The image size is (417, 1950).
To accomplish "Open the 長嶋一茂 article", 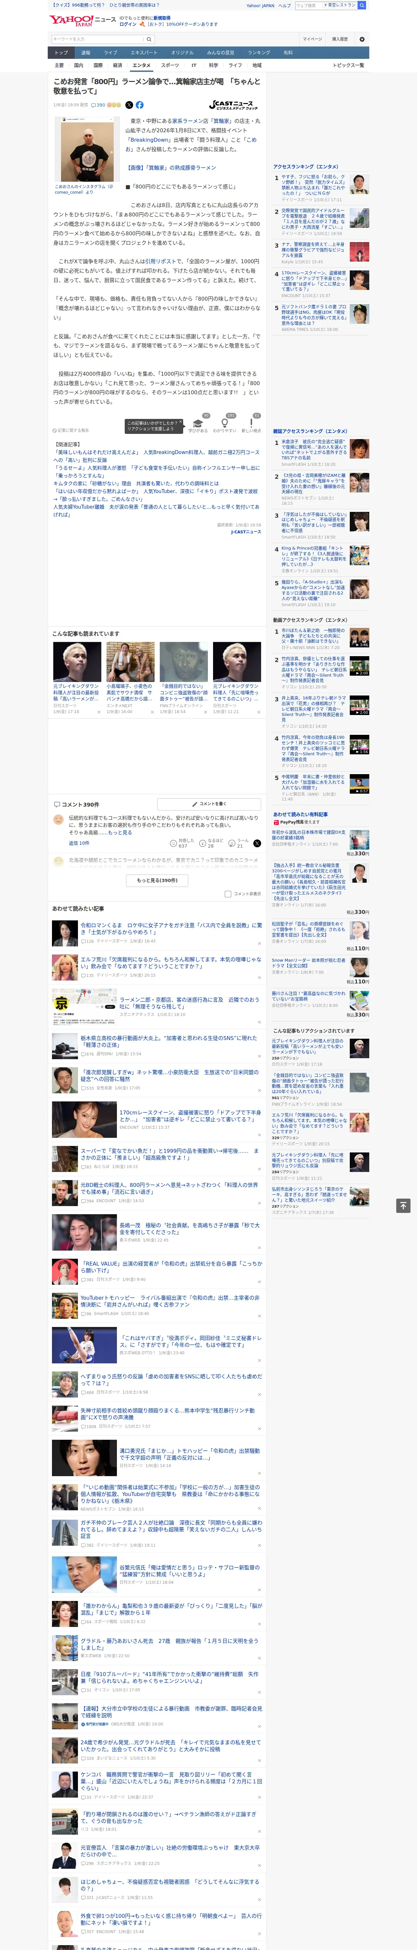I will [x=189, y=1228].
